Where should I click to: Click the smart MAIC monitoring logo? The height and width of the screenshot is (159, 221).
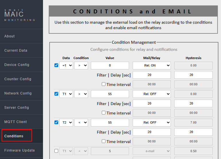[x=19, y=15]
